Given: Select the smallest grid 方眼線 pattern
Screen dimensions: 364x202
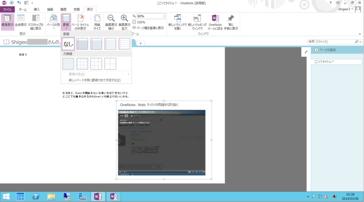Looking at the screenshot, I should coord(68,64).
